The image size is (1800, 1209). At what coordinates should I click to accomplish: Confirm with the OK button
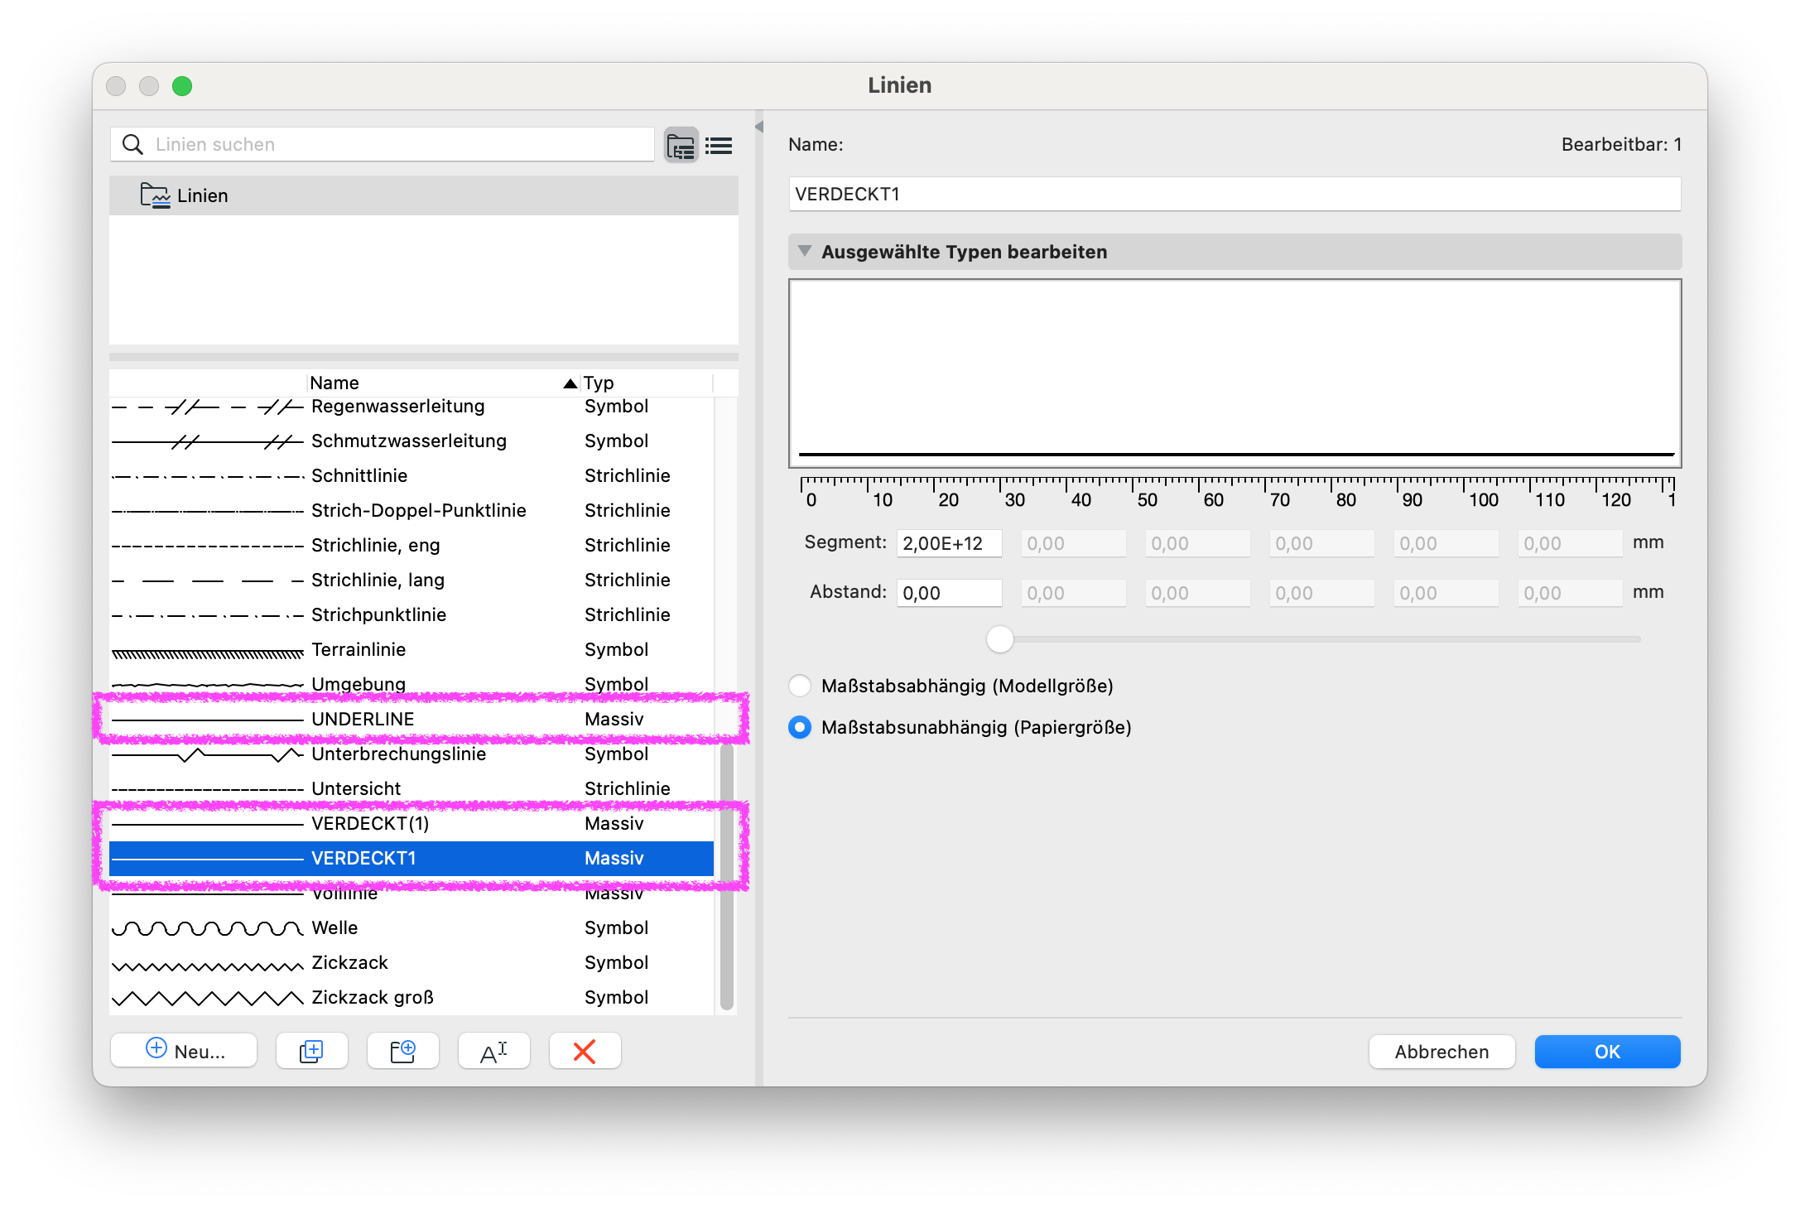1607,1052
